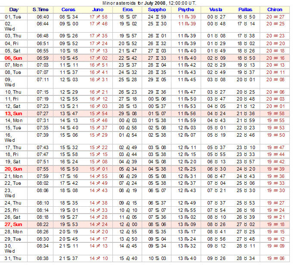Click Eros value '15 ♌ 40' on July 31
Image resolution: width=295 pixels, height=266 pixels.
(128, 258)
